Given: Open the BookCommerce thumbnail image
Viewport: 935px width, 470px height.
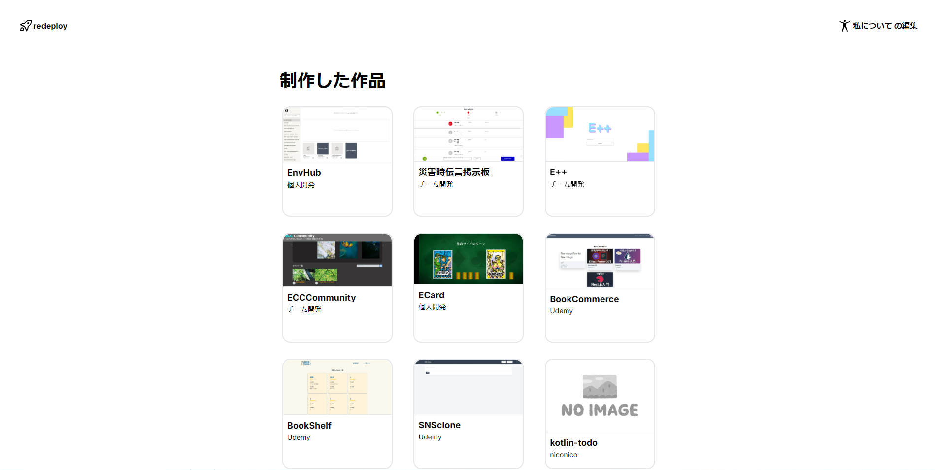Looking at the screenshot, I should click(x=600, y=261).
